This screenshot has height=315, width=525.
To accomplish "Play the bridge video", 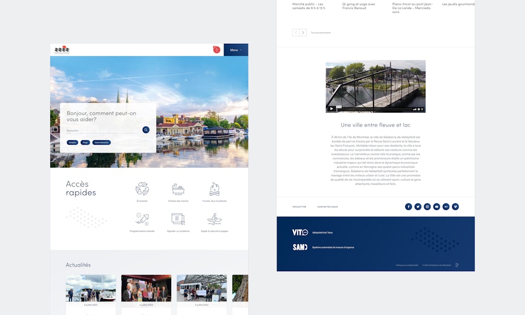I will pyautogui.click(x=331, y=108).
